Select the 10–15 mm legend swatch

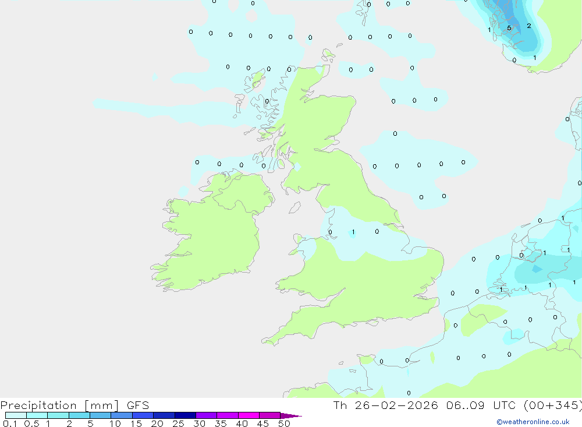click(122, 415)
